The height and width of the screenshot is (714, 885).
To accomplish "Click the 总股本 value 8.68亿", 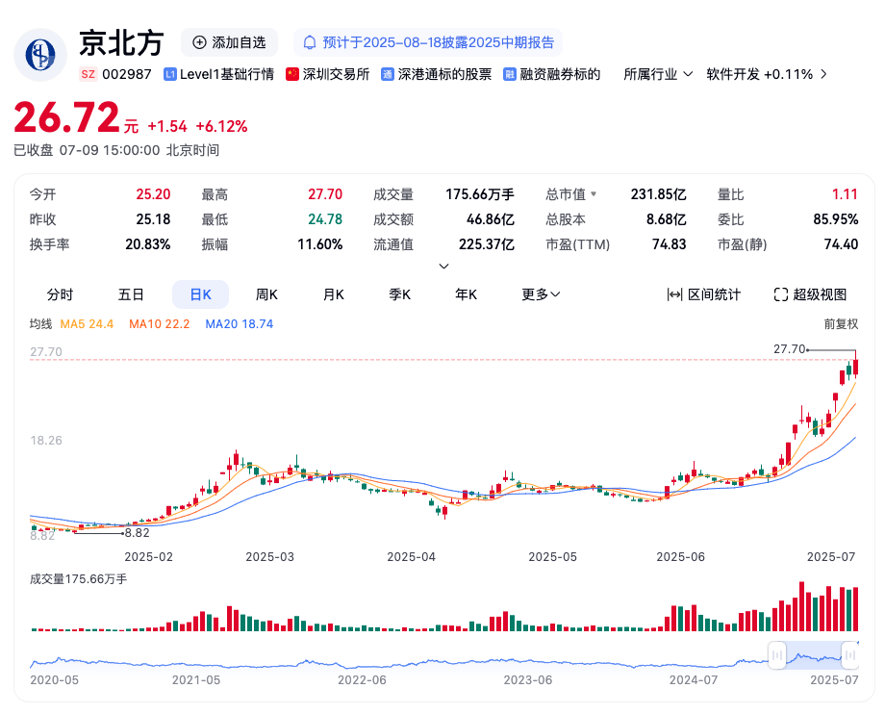I will coord(666,219).
